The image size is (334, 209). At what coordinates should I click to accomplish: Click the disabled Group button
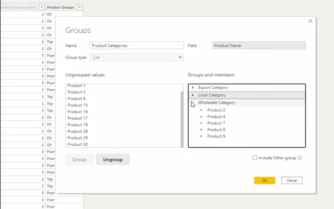coord(79,160)
